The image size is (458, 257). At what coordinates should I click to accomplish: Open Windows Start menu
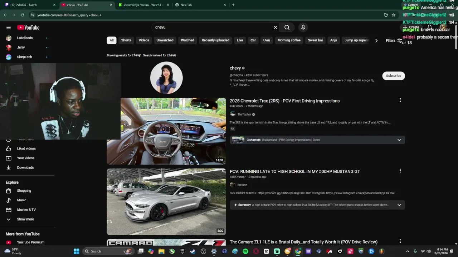(x=76, y=251)
